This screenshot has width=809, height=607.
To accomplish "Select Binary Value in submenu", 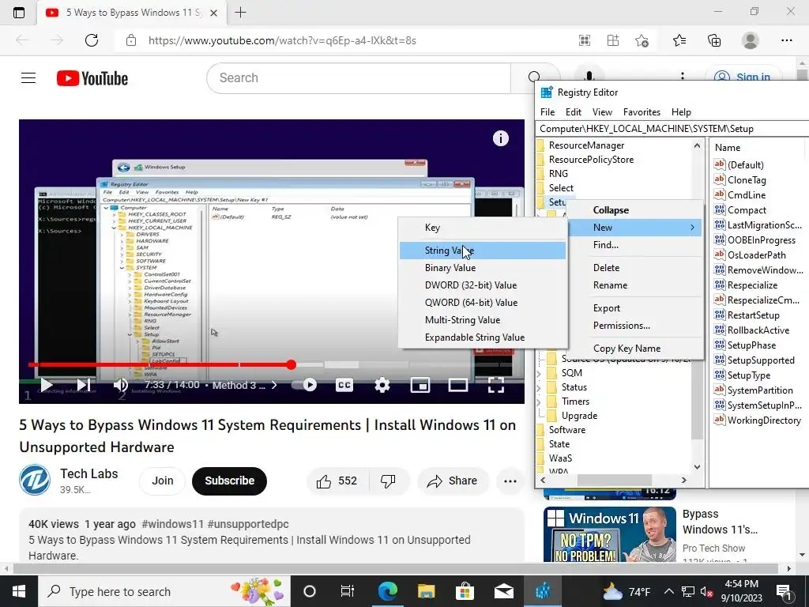I will pos(483,268).
